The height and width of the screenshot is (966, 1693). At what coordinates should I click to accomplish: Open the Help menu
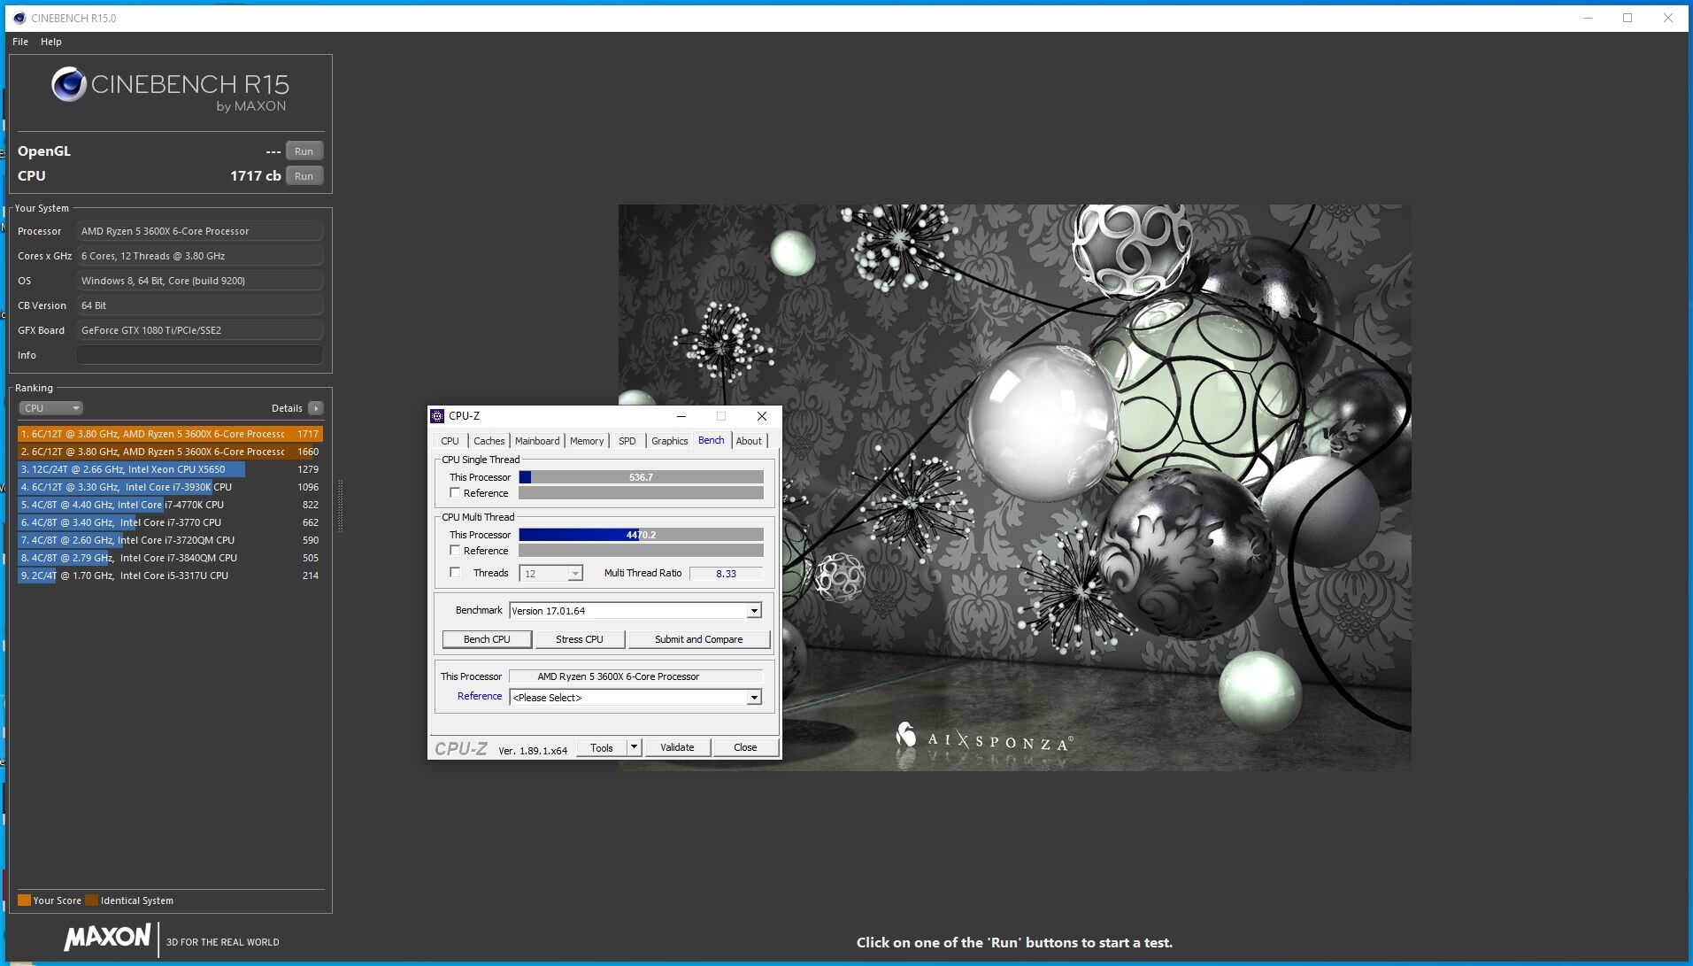[51, 42]
